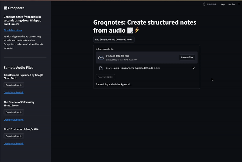The height and width of the screenshot is (162, 242).
Task: Open the three-dot main menu icon
Action: click(239, 4)
